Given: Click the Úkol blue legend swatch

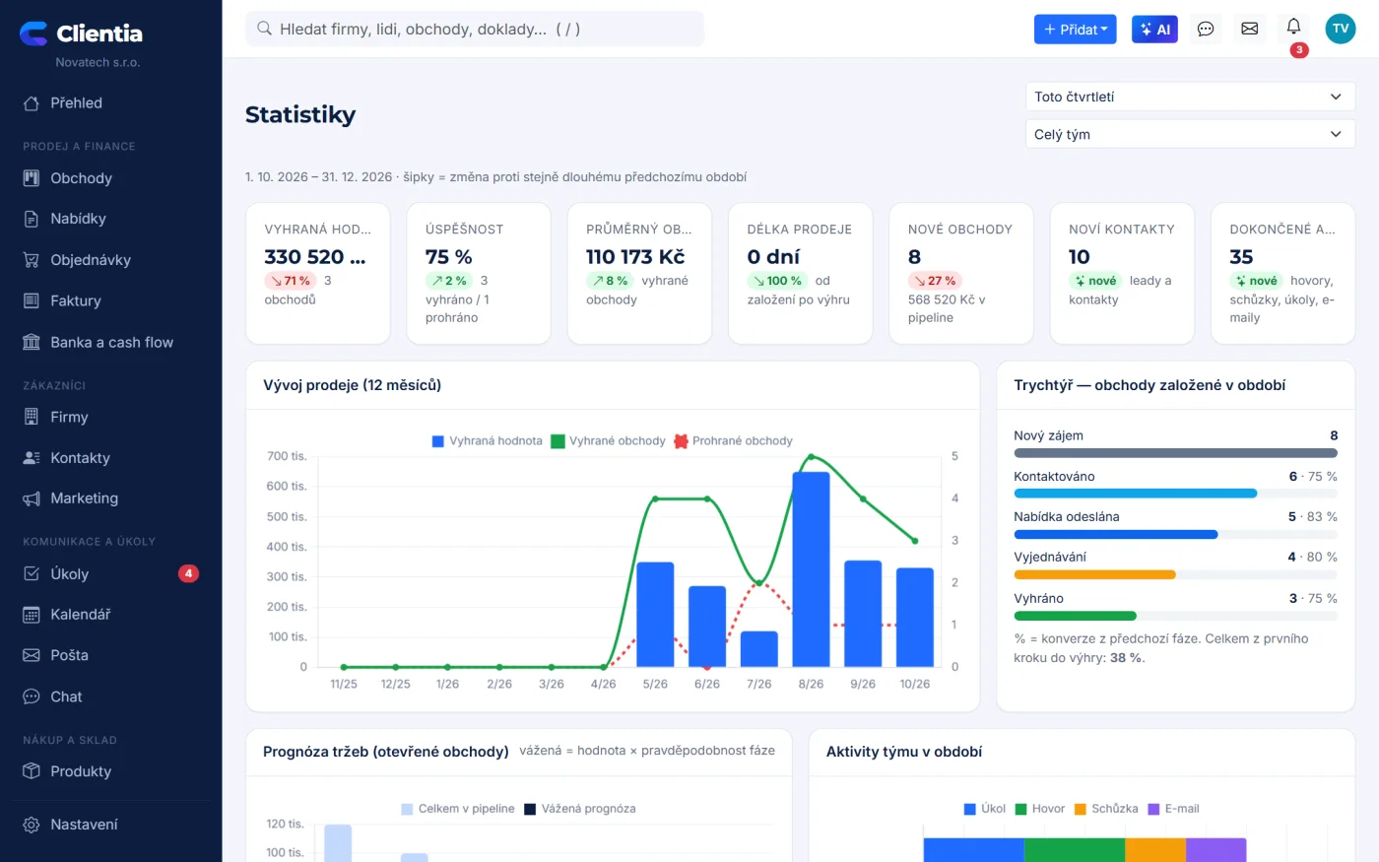Looking at the screenshot, I should tap(970, 809).
